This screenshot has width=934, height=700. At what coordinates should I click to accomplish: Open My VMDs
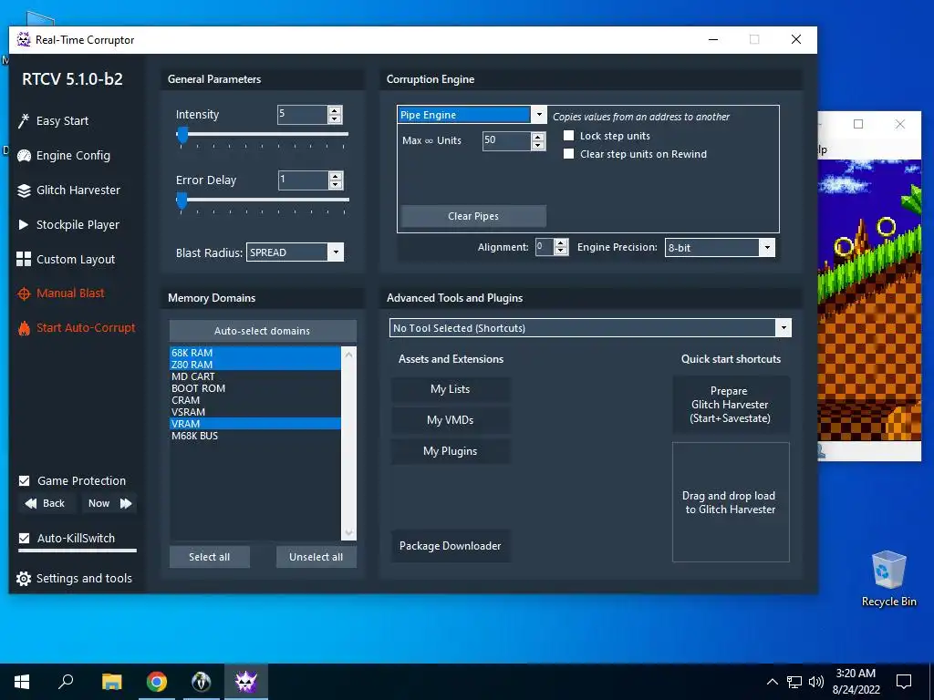click(x=451, y=420)
